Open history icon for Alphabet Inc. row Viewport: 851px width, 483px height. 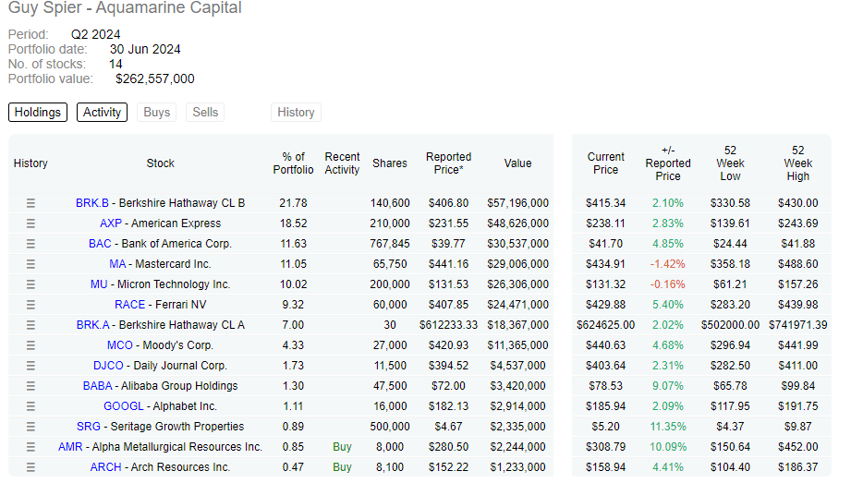click(30, 406)
